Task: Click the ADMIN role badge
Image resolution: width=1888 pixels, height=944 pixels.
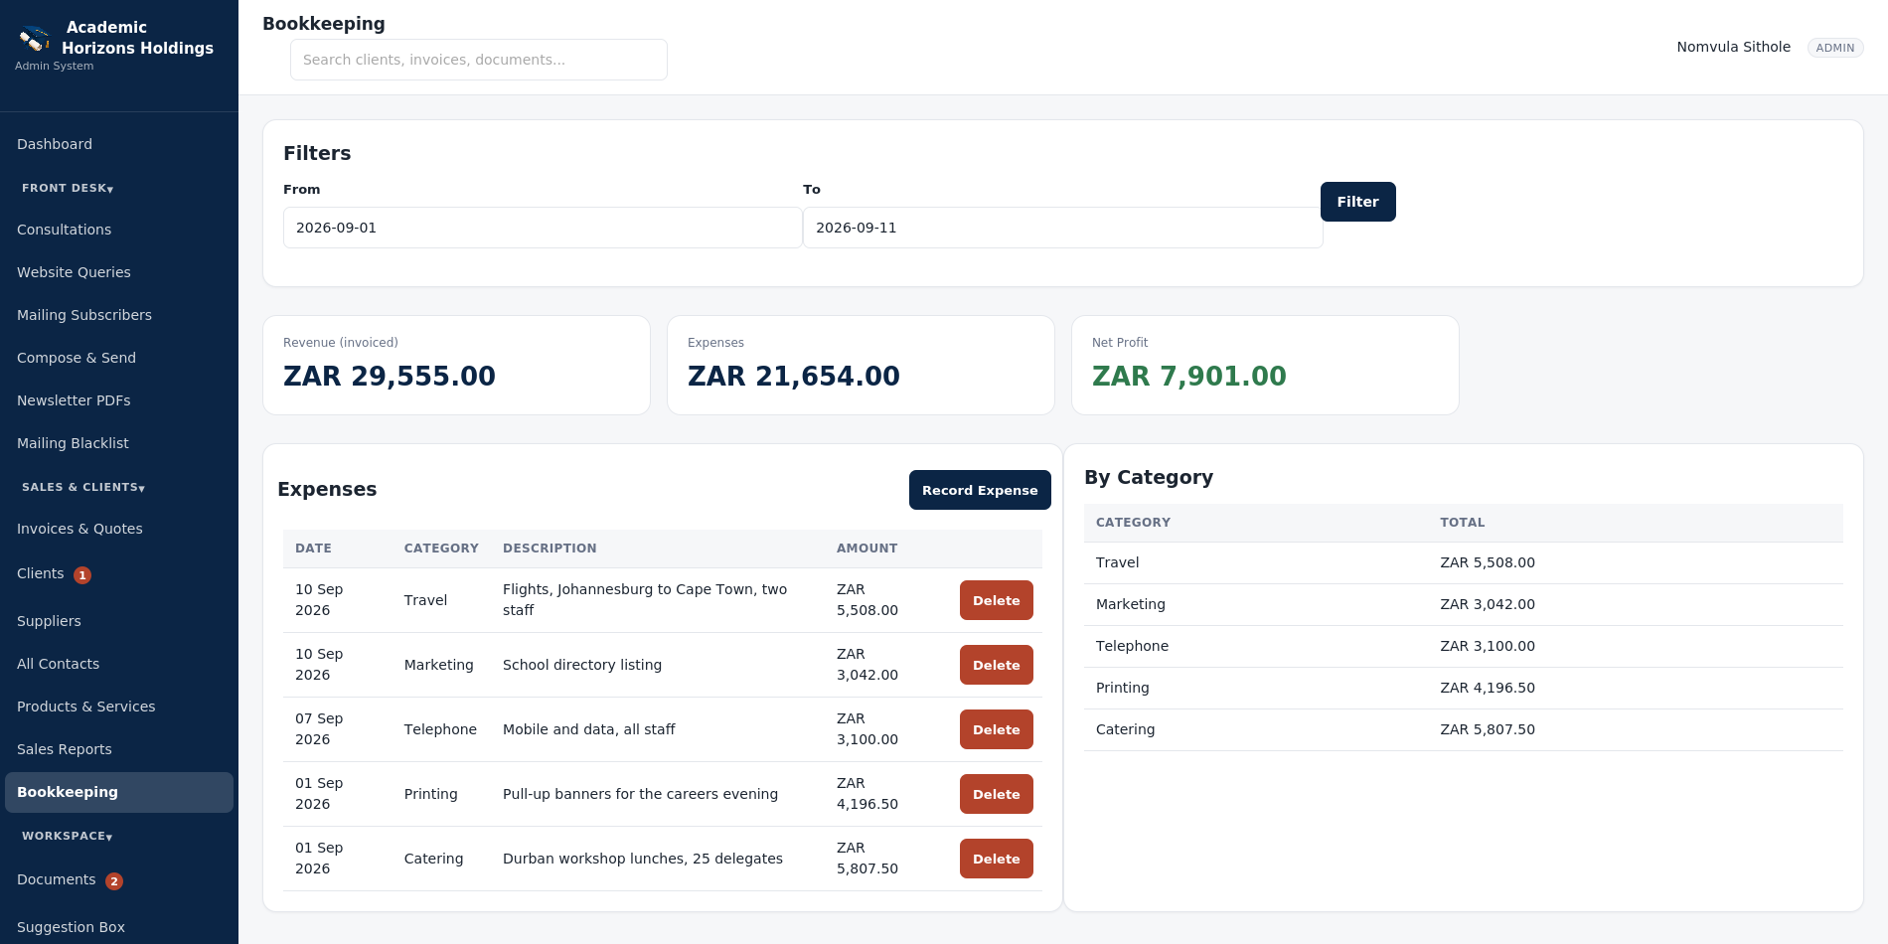Action: [1835, 48]
